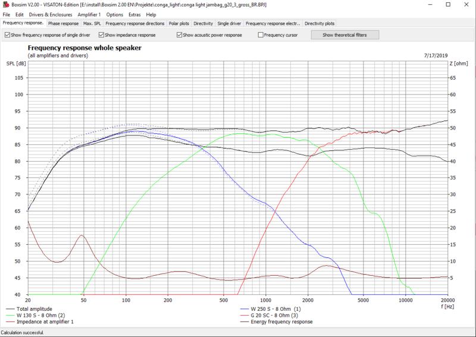The width and height of the screenshot is (476, 337).
Task: Open the Options menu
Action: click(114, 14)
